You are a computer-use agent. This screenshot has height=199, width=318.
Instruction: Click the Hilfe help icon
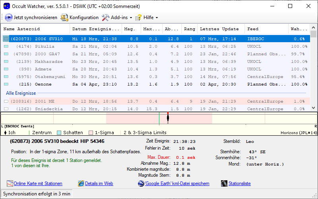pos(139,18)
